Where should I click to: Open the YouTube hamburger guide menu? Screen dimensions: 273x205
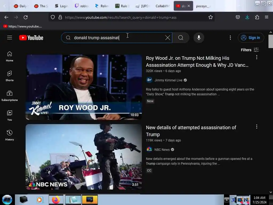click(10, 38)
